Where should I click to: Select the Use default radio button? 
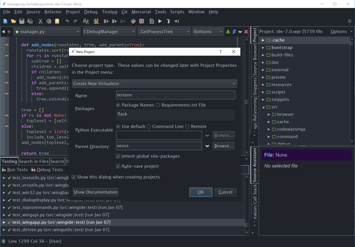coord(118,126)
